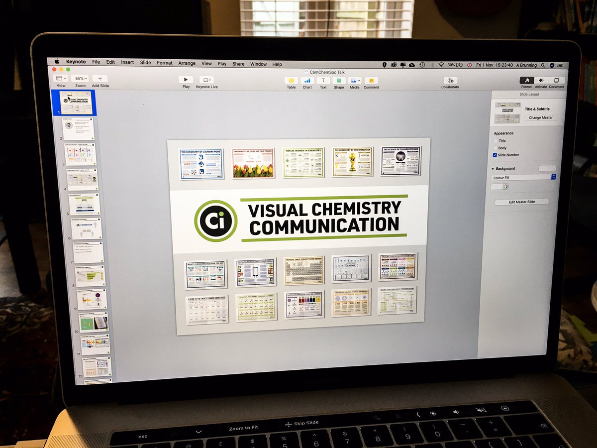Click the Siri icon in the menu bar

[552, 65]
